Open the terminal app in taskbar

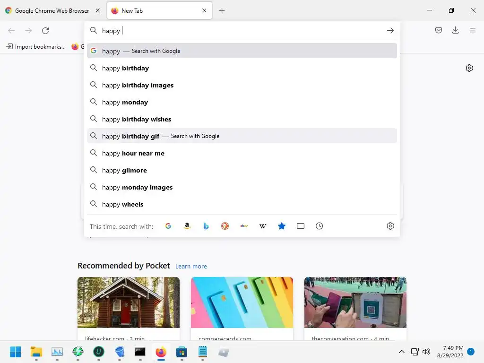(140, 352)
